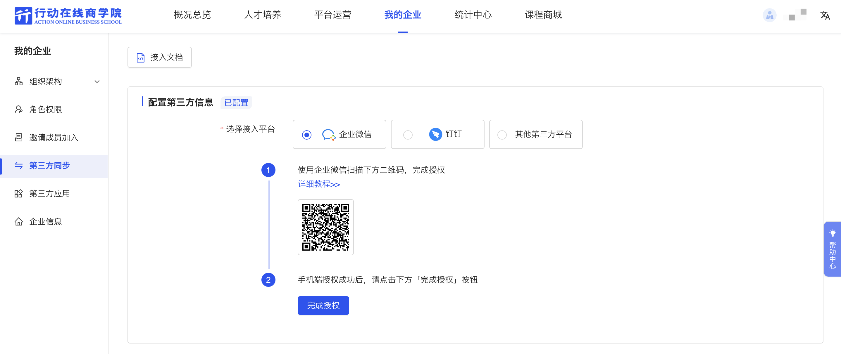
Task: Open the 详细教程>> link
Action: 319,184
